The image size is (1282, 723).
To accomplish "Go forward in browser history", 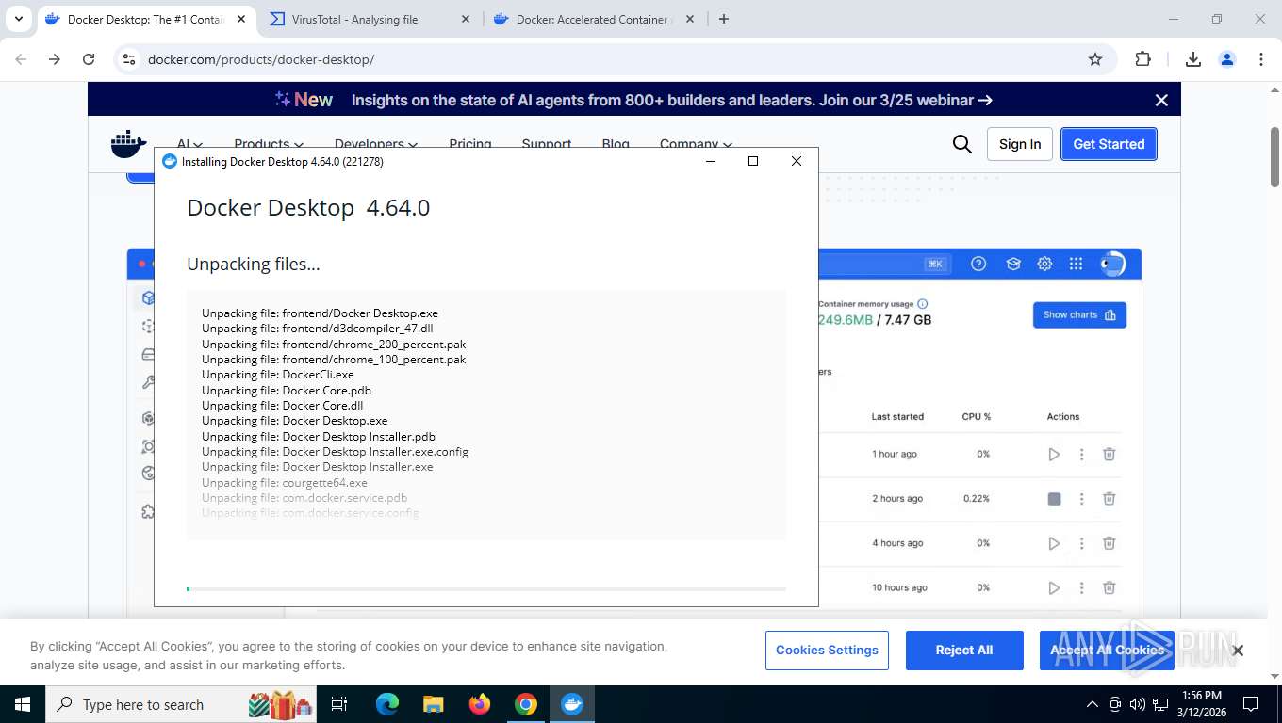I will pyautogui.click(x=55, y=59).
